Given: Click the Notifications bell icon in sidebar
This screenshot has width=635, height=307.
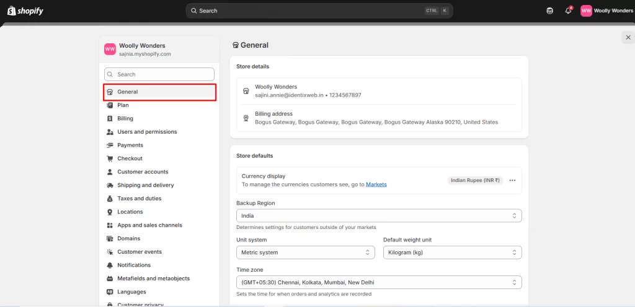Looking at the screenshot, I should (110, 266).
